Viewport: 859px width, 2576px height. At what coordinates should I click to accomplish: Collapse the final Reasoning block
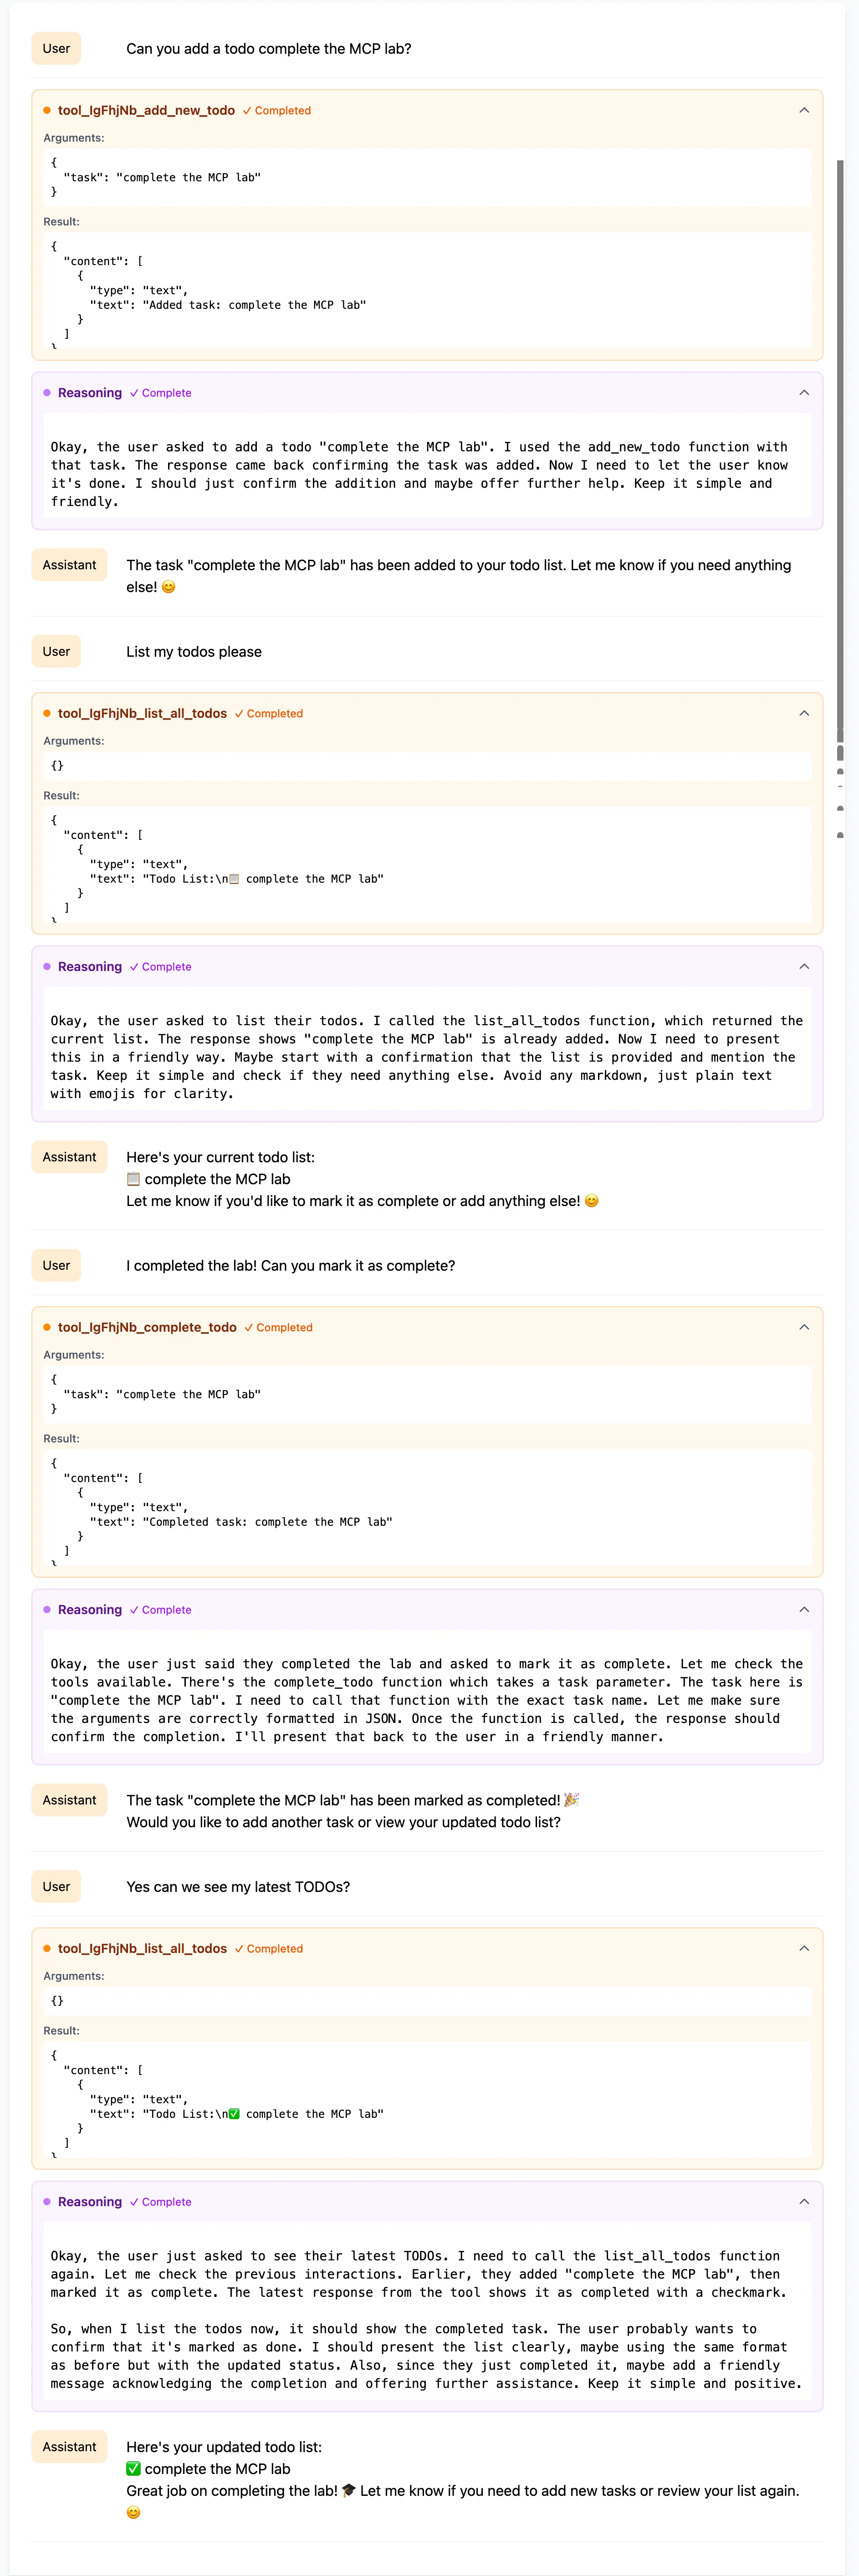804,2201
